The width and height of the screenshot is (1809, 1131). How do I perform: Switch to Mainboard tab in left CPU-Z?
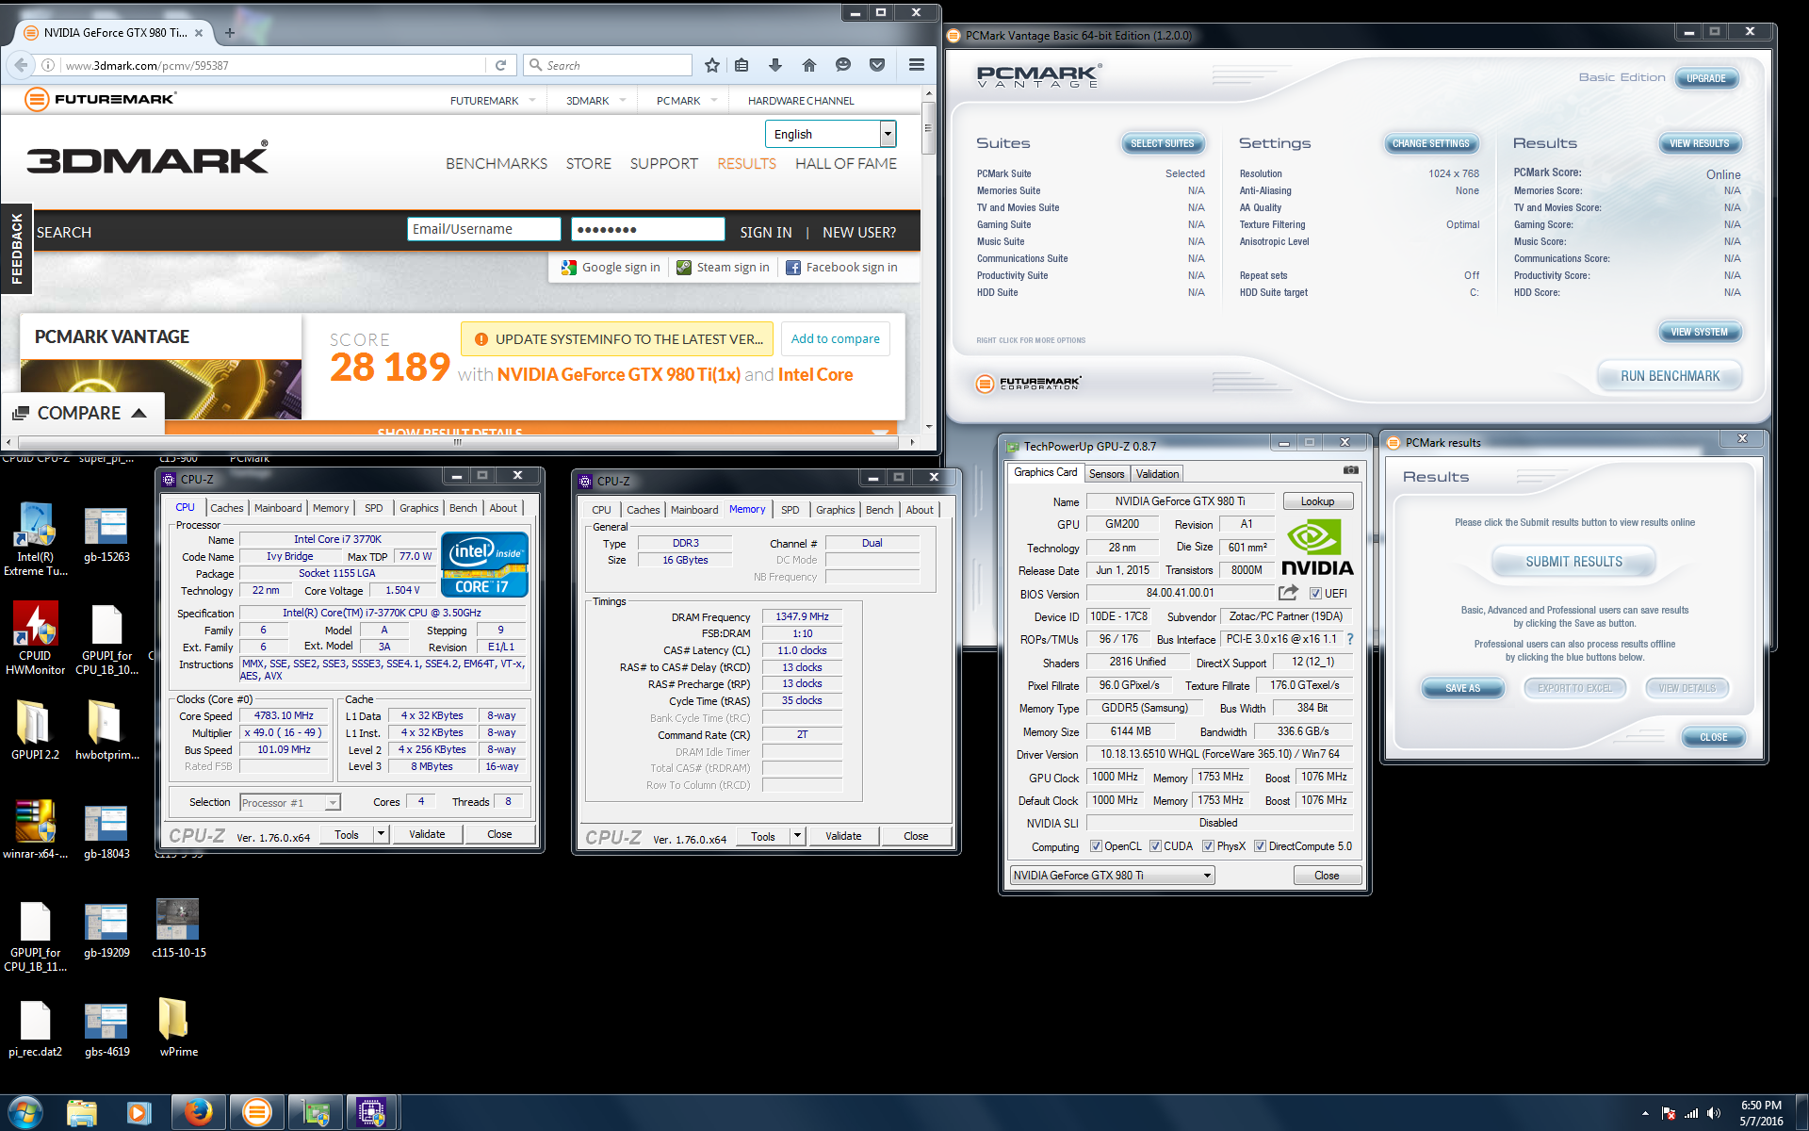278,508
